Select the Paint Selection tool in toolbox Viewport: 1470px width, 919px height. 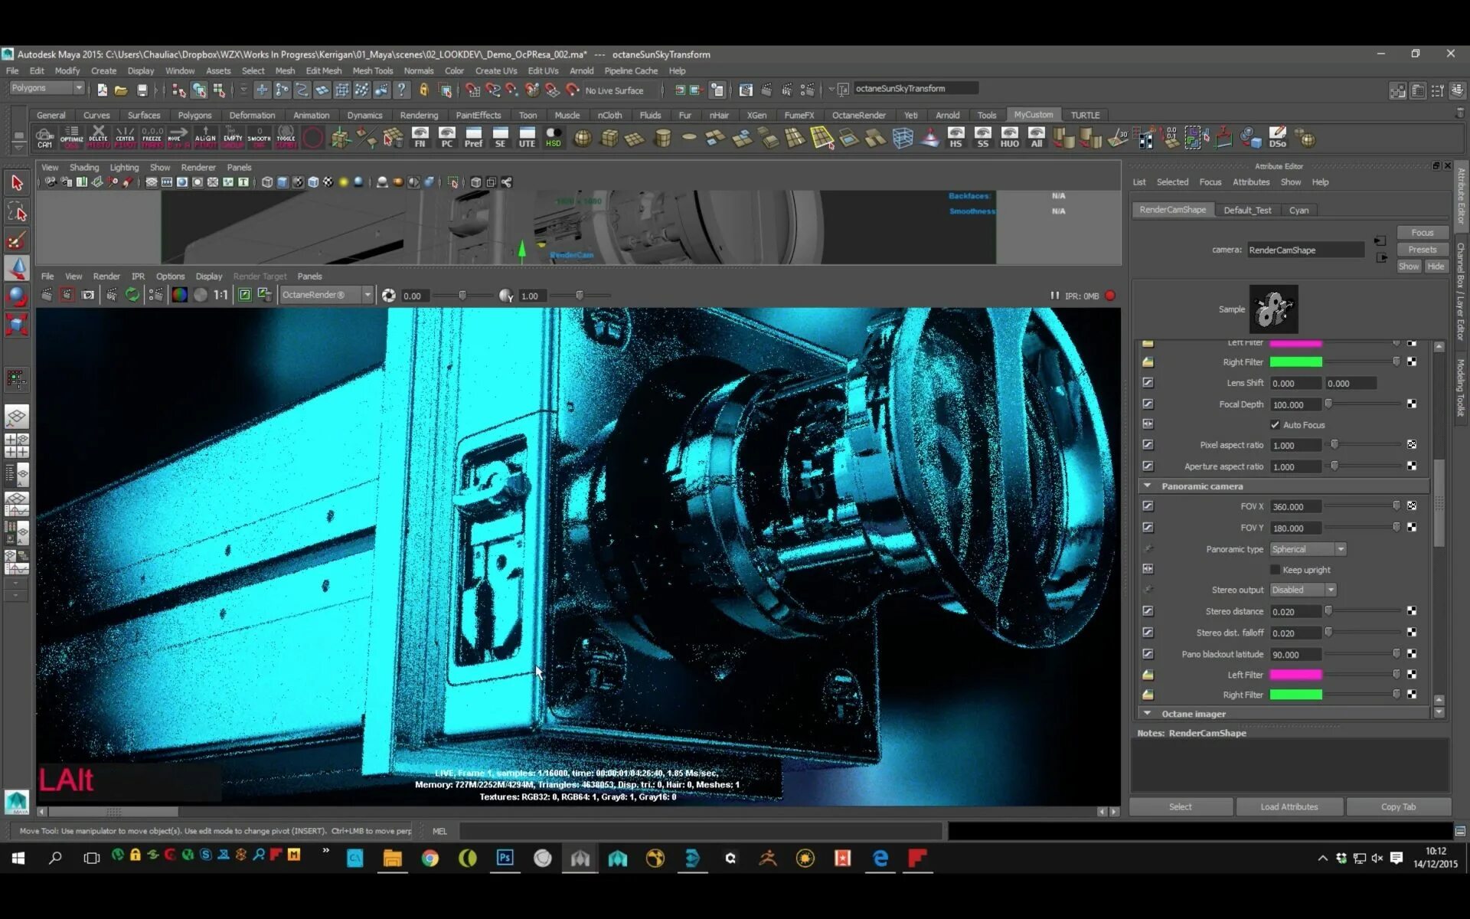click(17, 240)
